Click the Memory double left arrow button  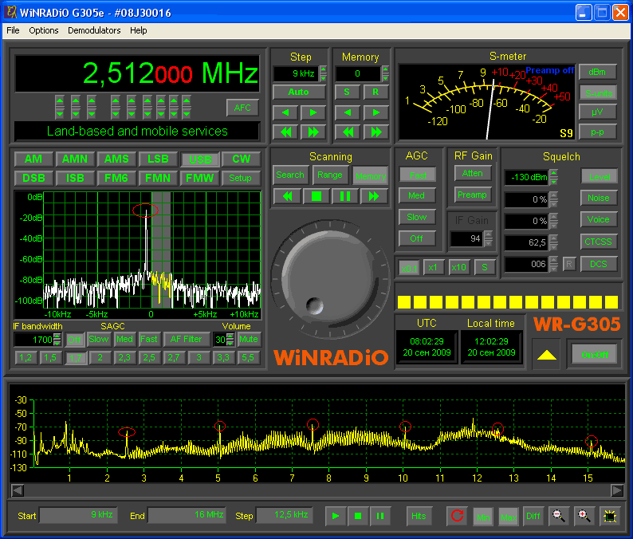point(348,132)
